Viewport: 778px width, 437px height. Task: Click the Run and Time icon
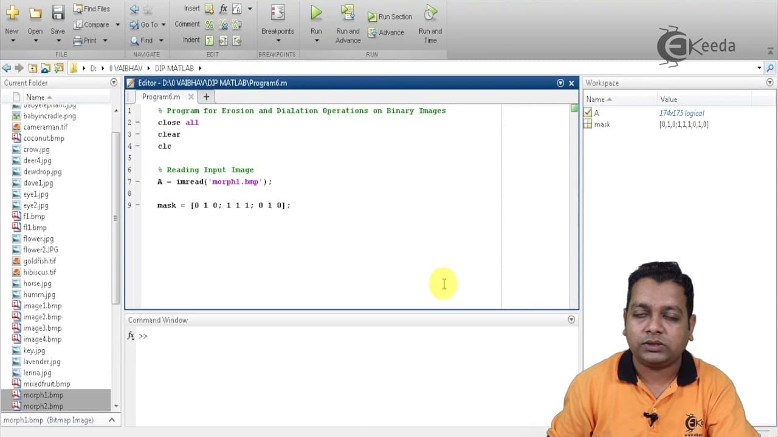(x=430, y=12)
